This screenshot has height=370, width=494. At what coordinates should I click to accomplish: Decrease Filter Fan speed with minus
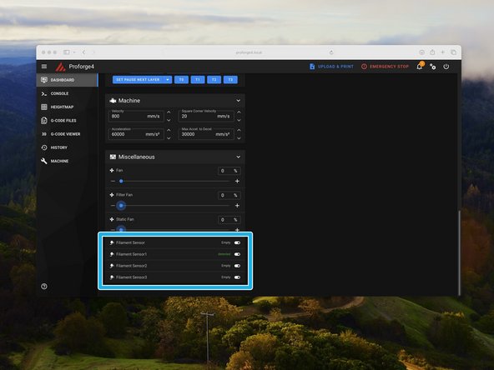113,206
